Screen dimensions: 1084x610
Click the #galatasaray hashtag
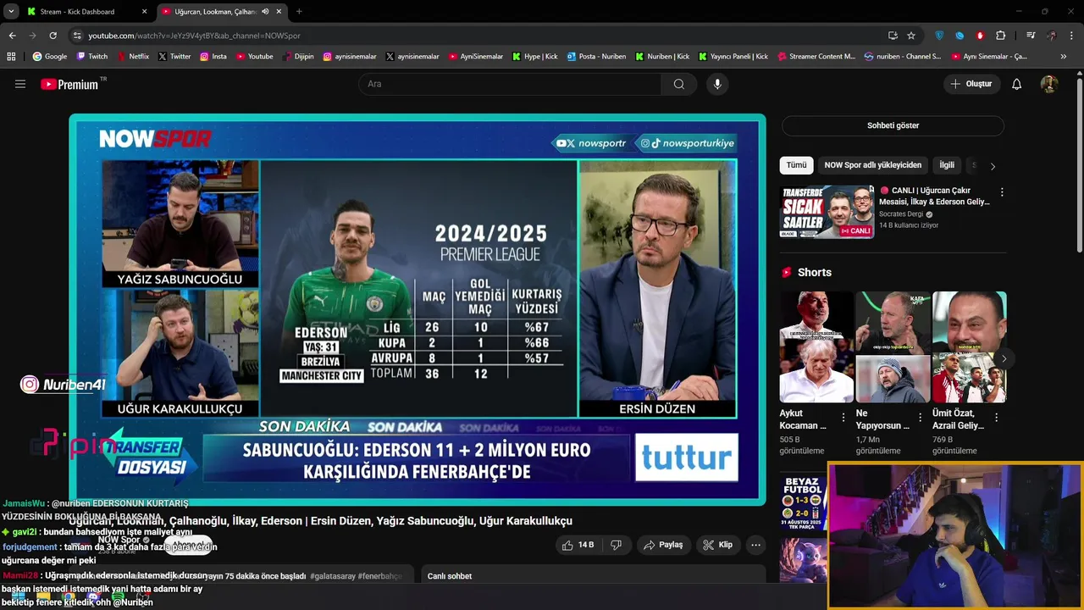[x=333, y=576]
